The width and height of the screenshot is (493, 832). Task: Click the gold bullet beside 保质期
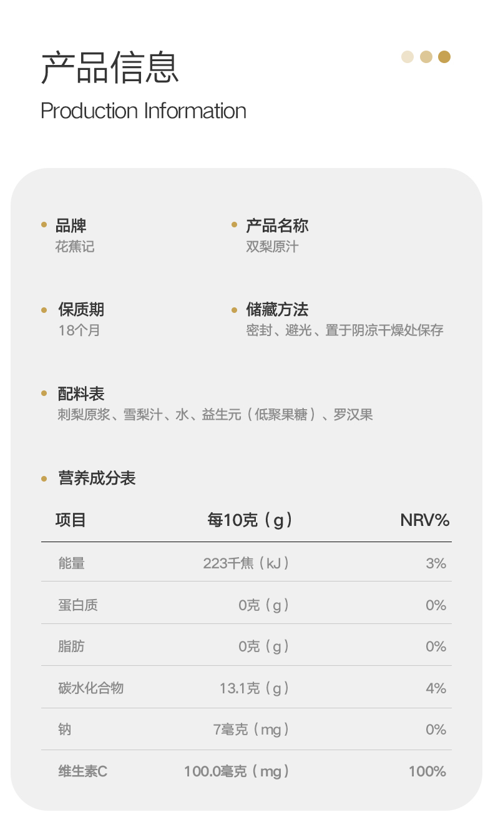[44, 310]
